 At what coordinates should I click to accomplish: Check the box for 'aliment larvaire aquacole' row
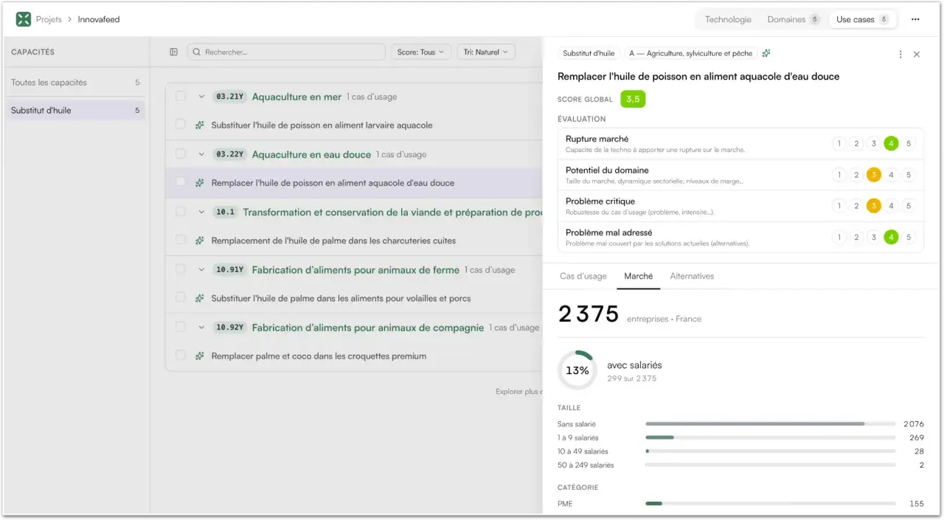(181, 125)
